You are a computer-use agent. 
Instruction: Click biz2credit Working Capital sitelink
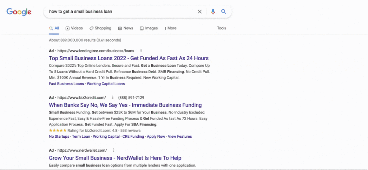coord(106,136)
